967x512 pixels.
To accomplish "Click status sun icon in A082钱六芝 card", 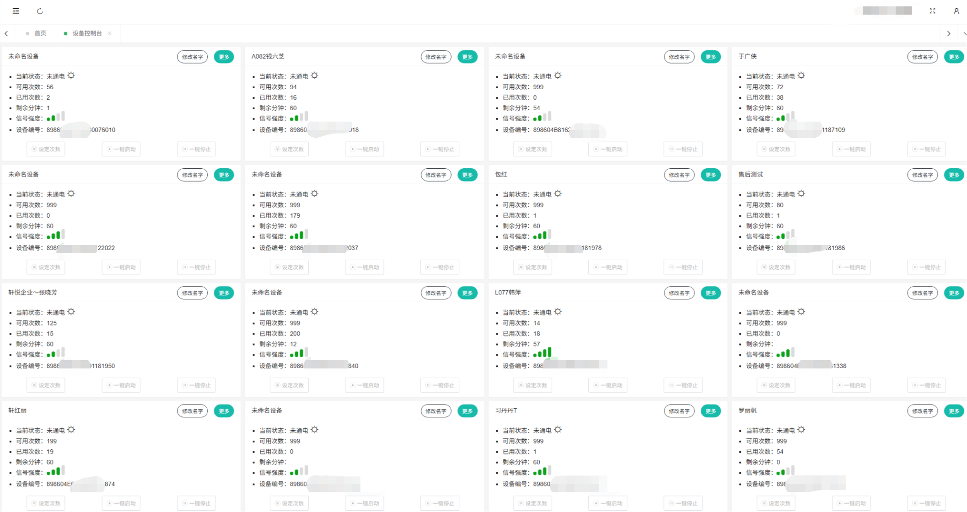I will tap(315, 76).
